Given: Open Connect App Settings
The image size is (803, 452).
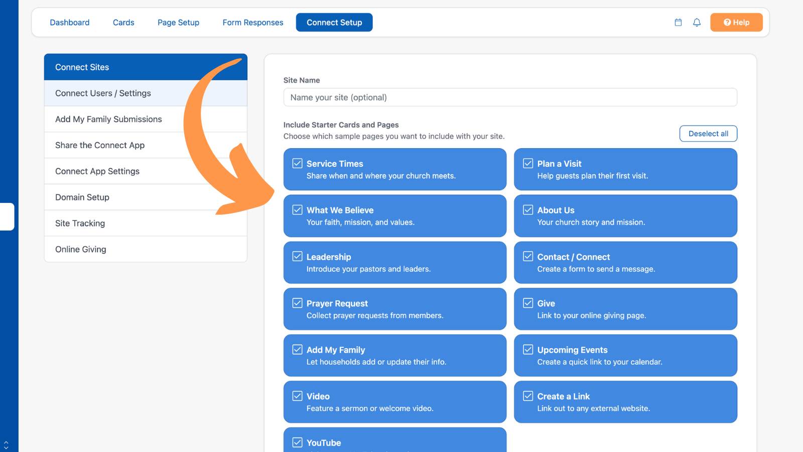Looking at the screenshot, I should 146,171.
